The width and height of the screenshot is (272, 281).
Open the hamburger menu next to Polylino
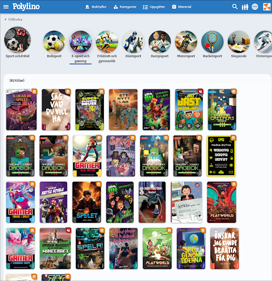point(6,7)
